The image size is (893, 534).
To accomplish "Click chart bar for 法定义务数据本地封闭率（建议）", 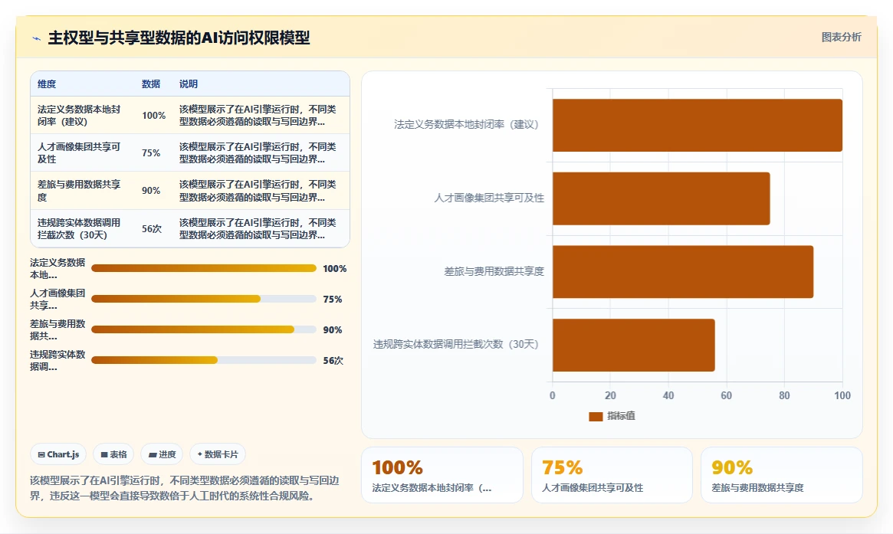I will pyautogui.click(x=697, y=125).
